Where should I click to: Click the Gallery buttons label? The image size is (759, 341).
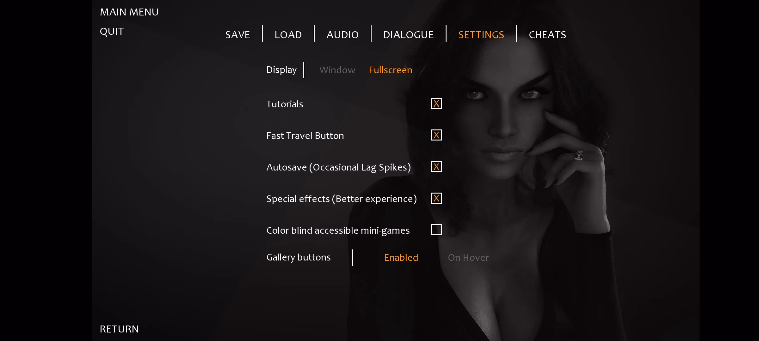298,257
